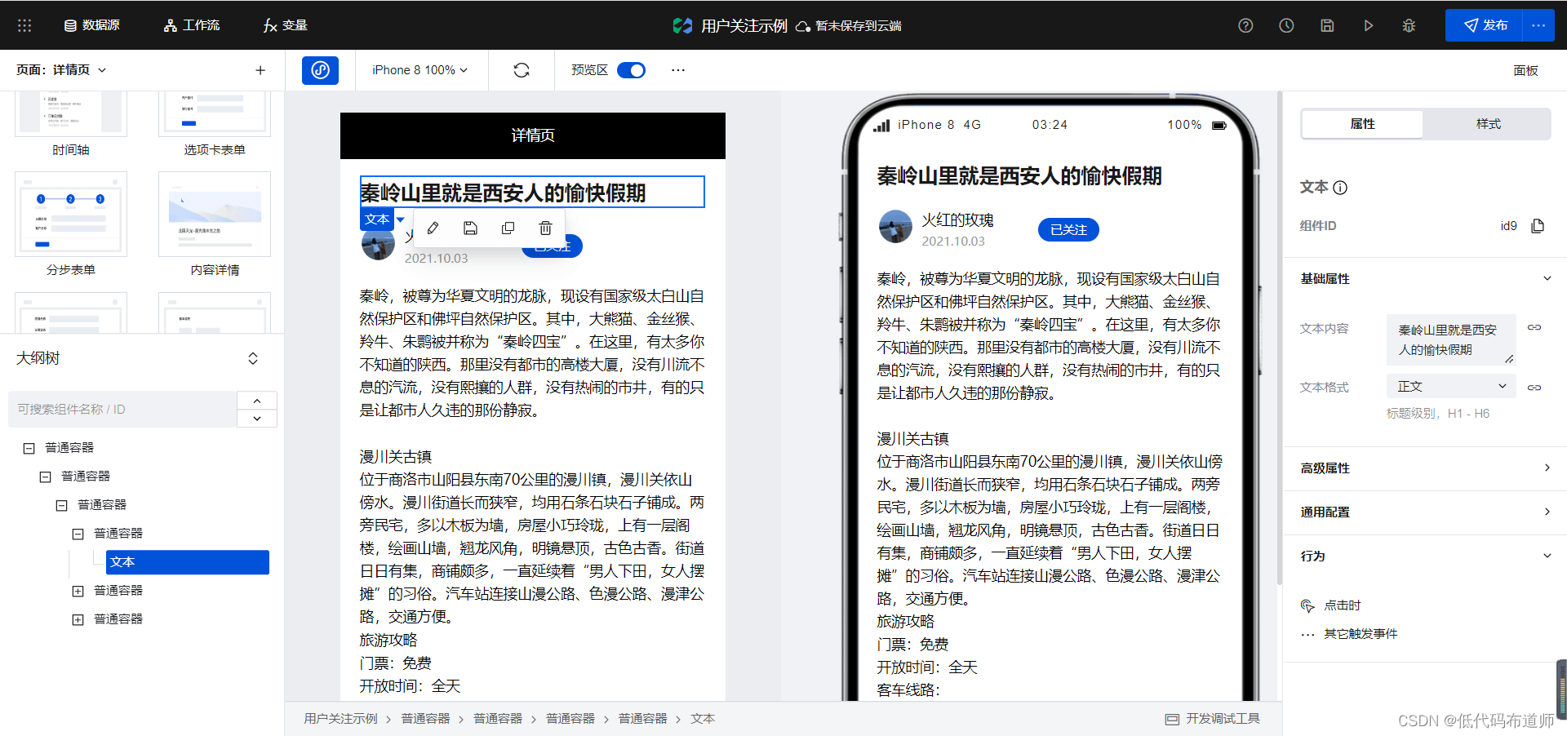1567x736 pixels.
Task: Copy the component ID id9 icon
Action: [x=1538, y=226]
